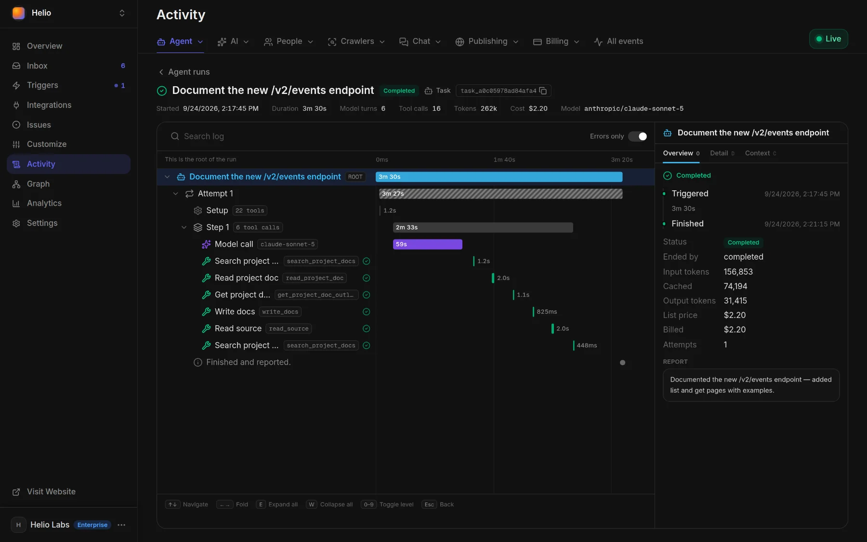Click the Attempt 1 retry loop icon
The width and height of the screenshot is (867, 542).
(189, 194)
